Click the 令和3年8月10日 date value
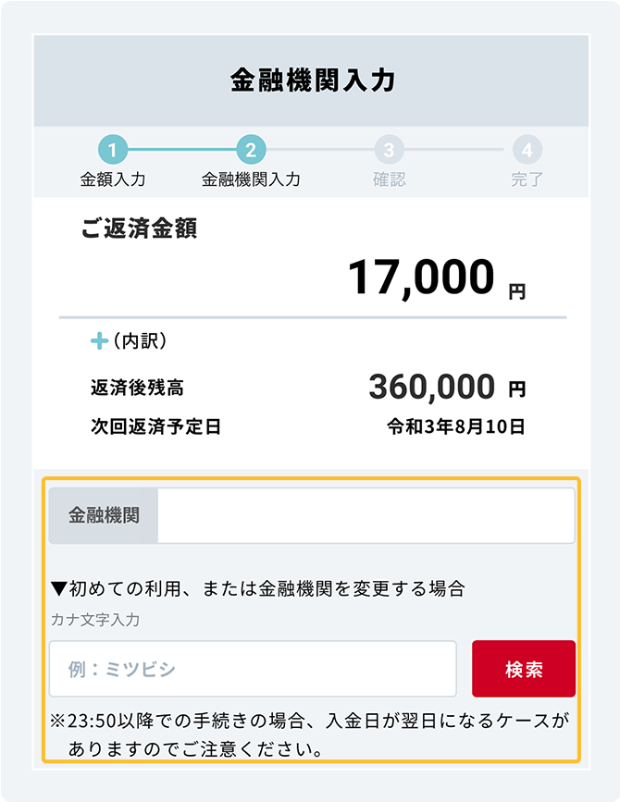620x802 pixels. pyautogui.click(x=456, y=426)
